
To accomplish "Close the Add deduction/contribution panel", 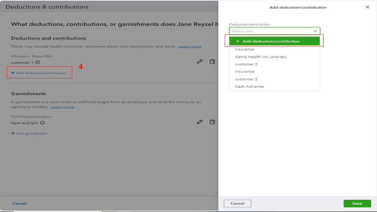I will [367, 7].
